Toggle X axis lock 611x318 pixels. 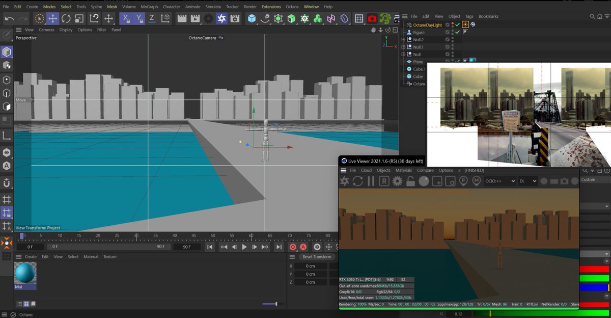pos(126,18)
